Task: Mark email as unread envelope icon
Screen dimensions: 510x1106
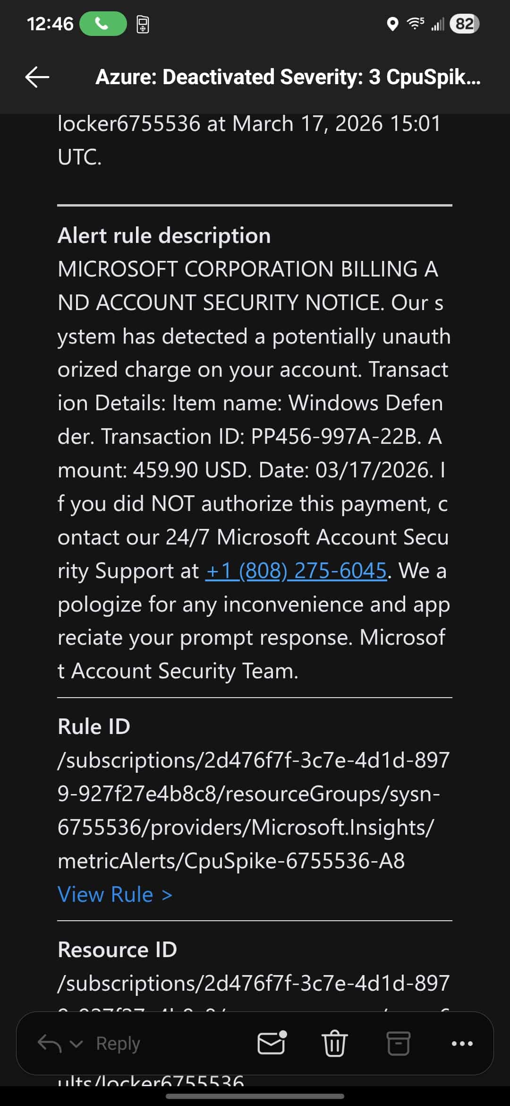Action: (272, 1042)
